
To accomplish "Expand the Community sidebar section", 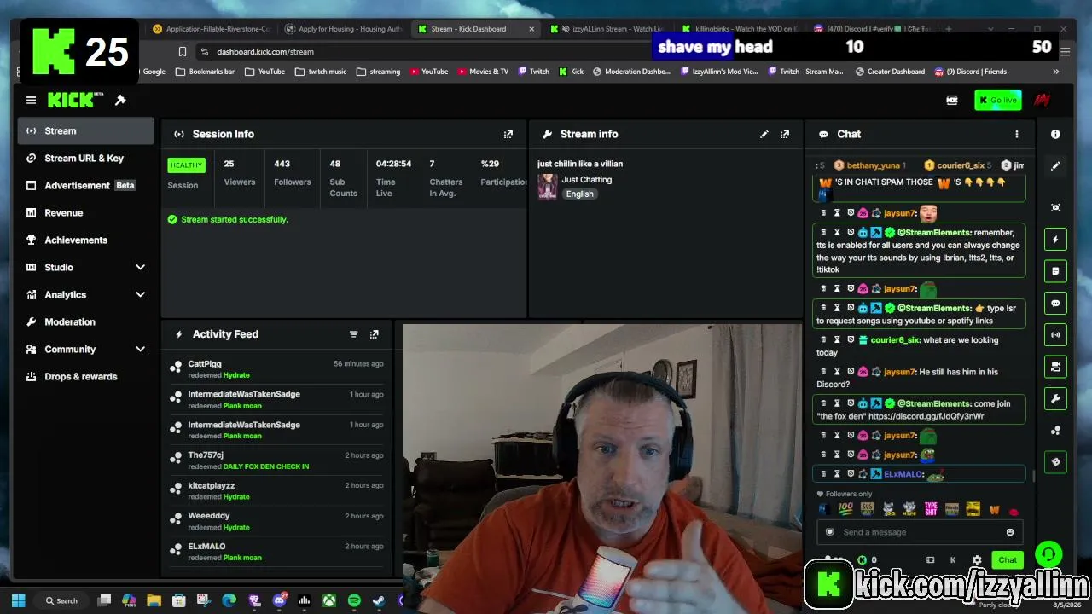I will coord(141,350).
